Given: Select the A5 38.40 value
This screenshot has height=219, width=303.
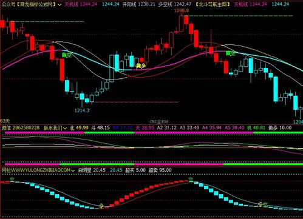Looking at the screenshot, I should (x=234, y=128).
